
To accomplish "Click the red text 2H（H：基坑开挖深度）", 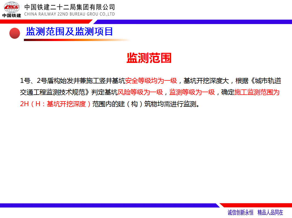I will [x=55, y=104].
